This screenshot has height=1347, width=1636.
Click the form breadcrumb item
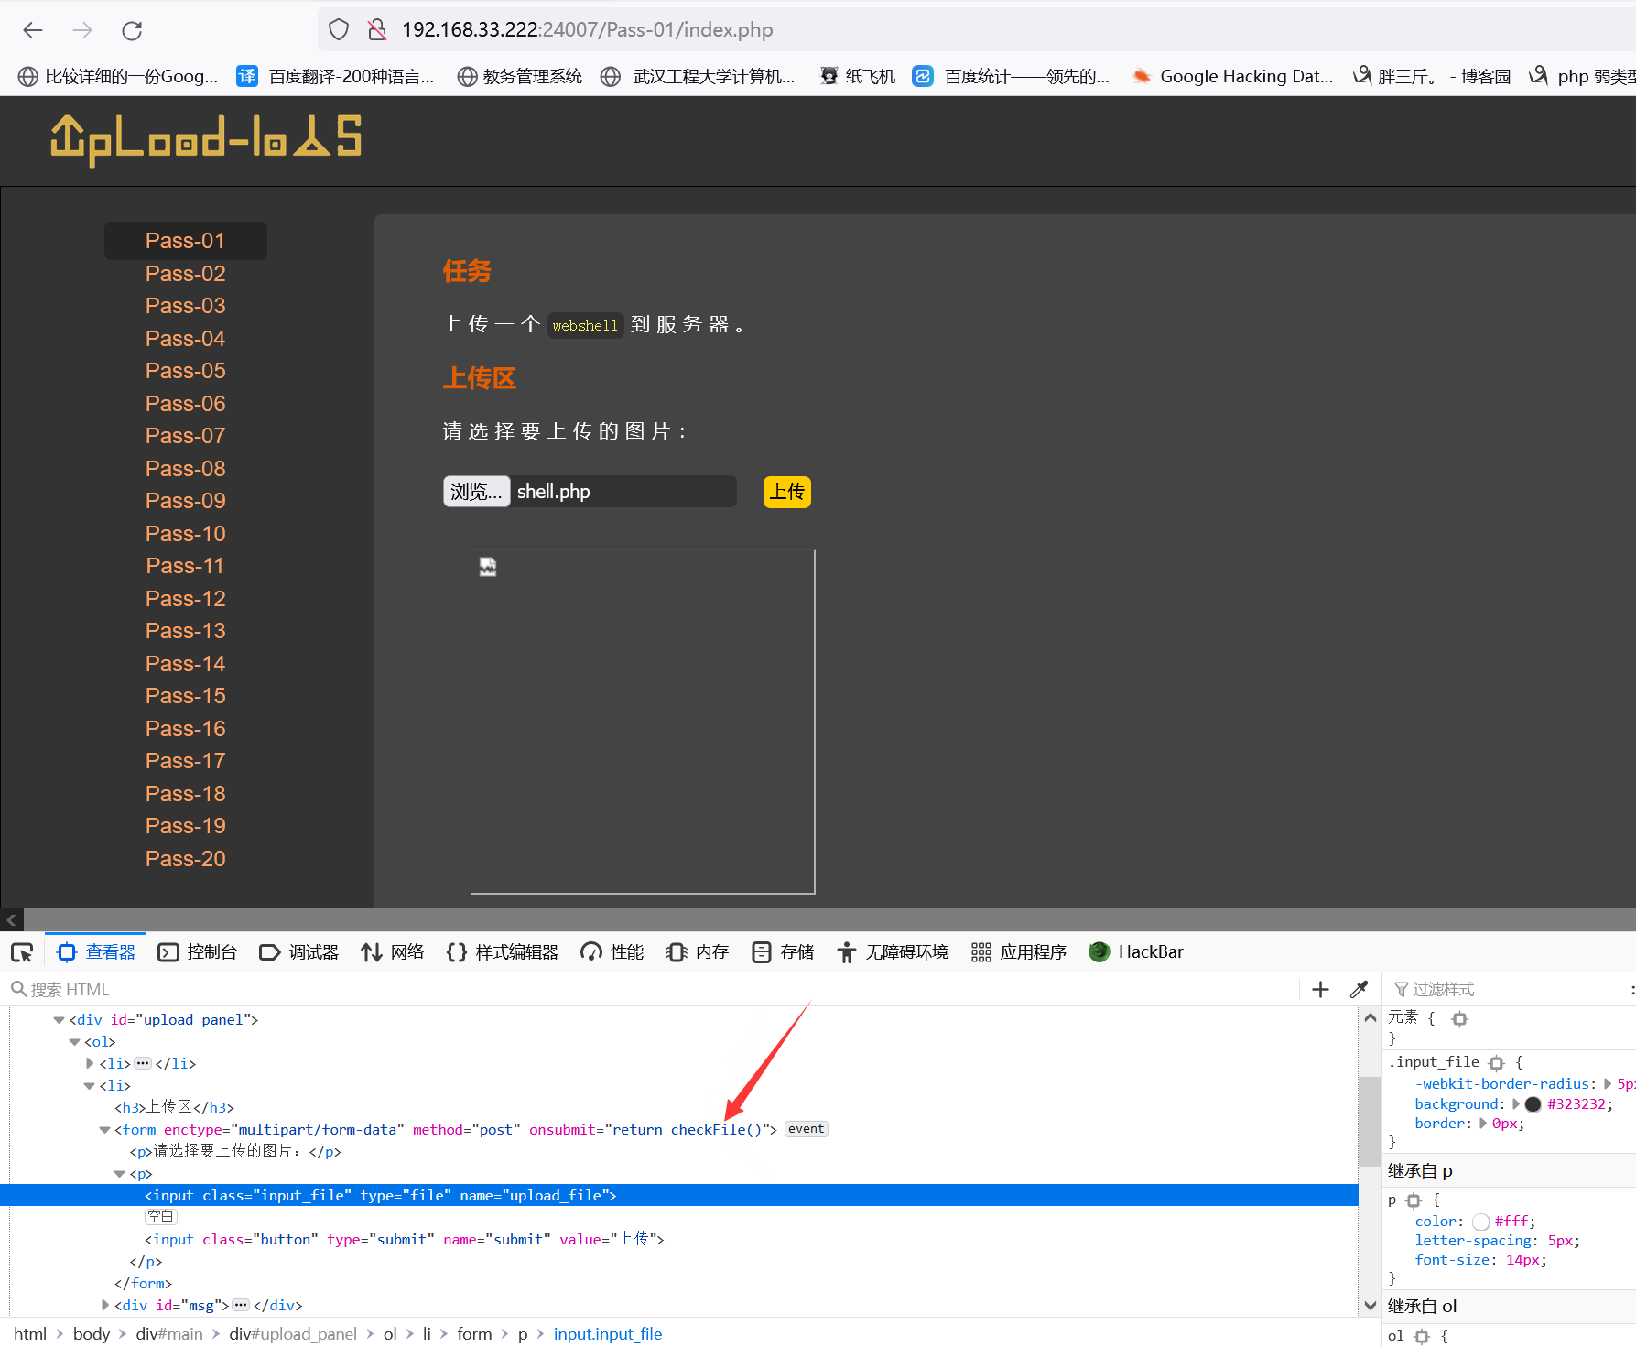(x=474, y=1334)
